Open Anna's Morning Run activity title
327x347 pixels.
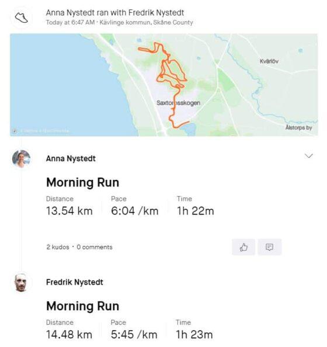[83, 183]
